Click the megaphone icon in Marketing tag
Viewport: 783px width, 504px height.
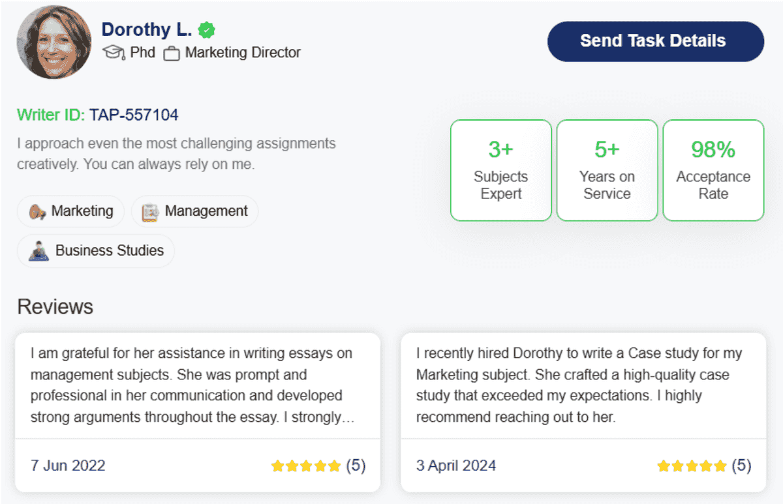click(x=37, y=212)
